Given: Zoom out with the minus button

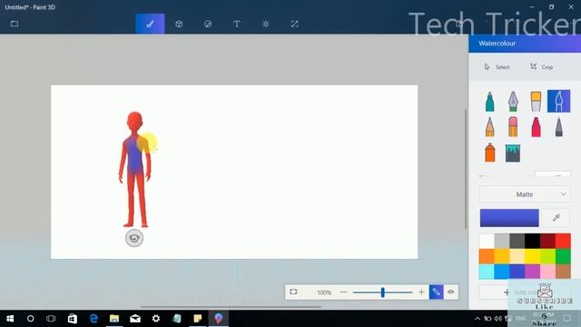Looking at the screenshot, I should [x=343, y=292].
